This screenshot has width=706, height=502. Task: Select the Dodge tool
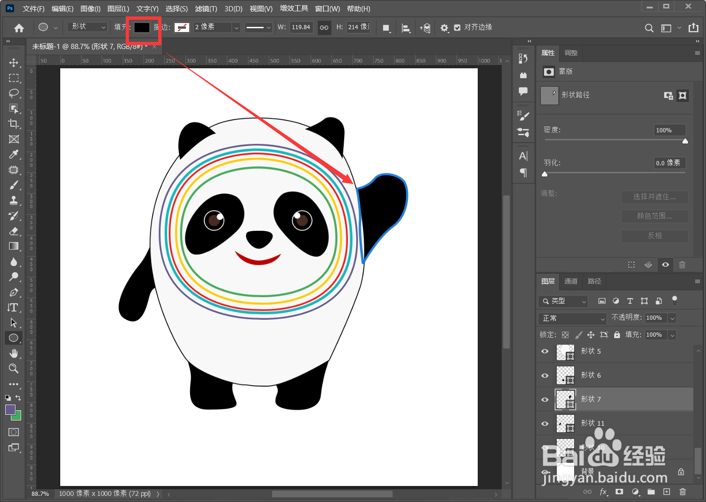tap(14, 277)
